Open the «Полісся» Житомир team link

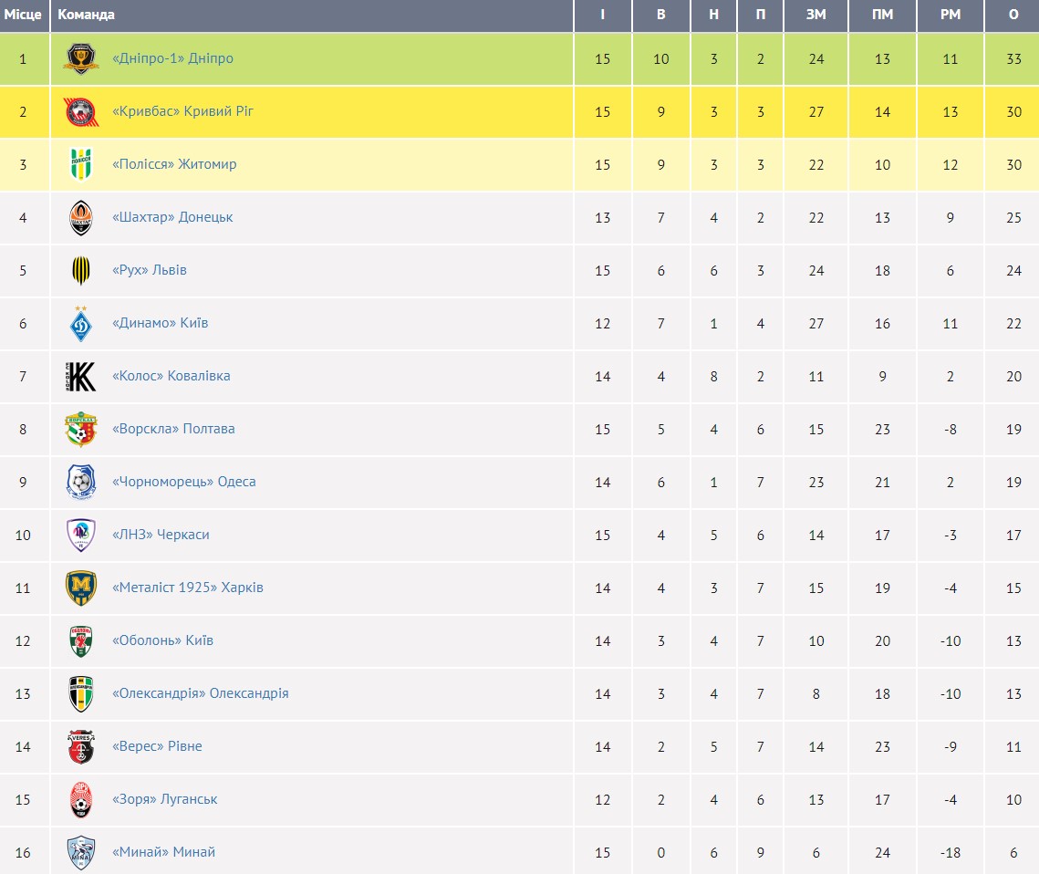pyautogui.click(x=174, y=164)
